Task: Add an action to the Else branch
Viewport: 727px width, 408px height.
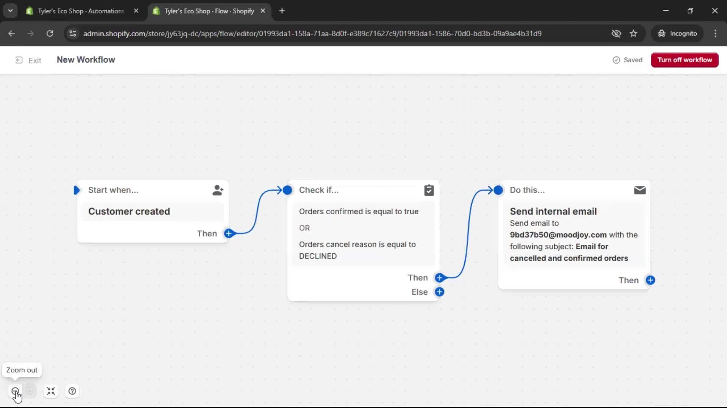Action: [440, 292]
